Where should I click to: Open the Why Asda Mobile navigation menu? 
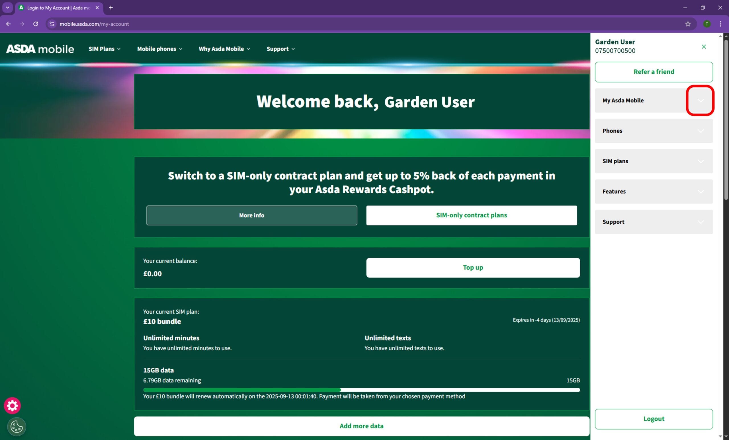pos(224,49)
